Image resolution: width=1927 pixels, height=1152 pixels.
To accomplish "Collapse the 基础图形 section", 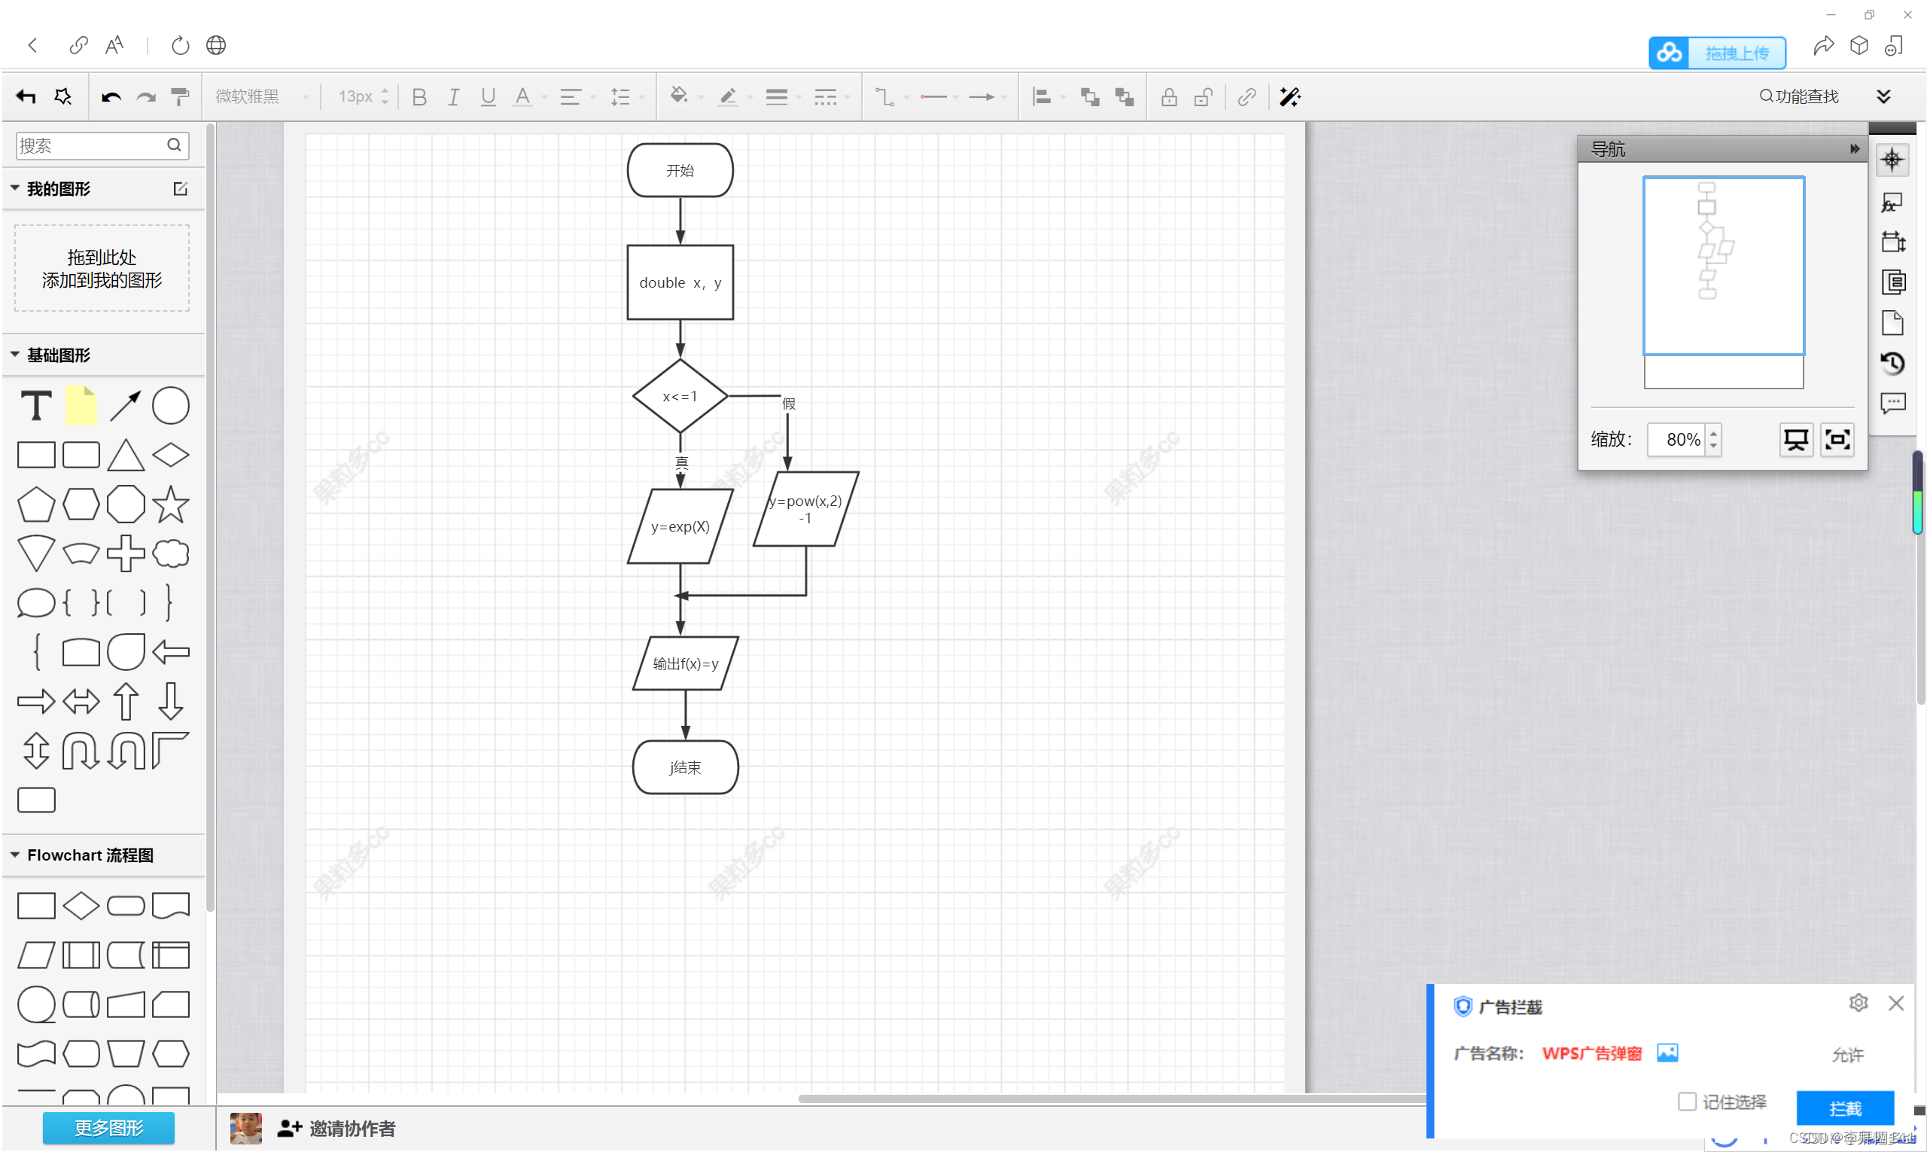I will tap(15, 354).
